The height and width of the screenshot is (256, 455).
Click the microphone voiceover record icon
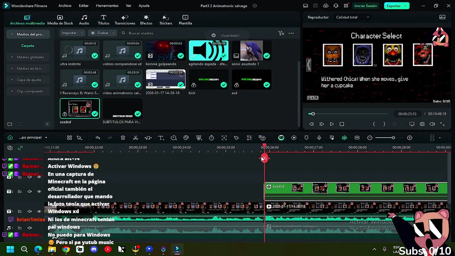(319, 138)
